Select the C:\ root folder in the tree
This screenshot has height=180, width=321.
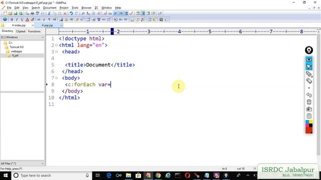coord(10,43)
